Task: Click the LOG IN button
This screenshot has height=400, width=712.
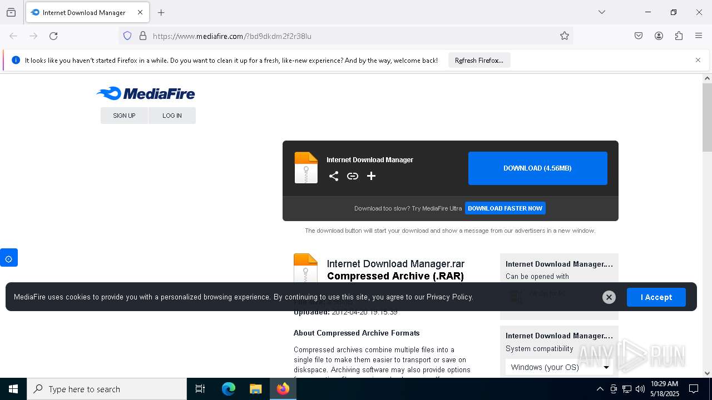Action: click(172, 116)
